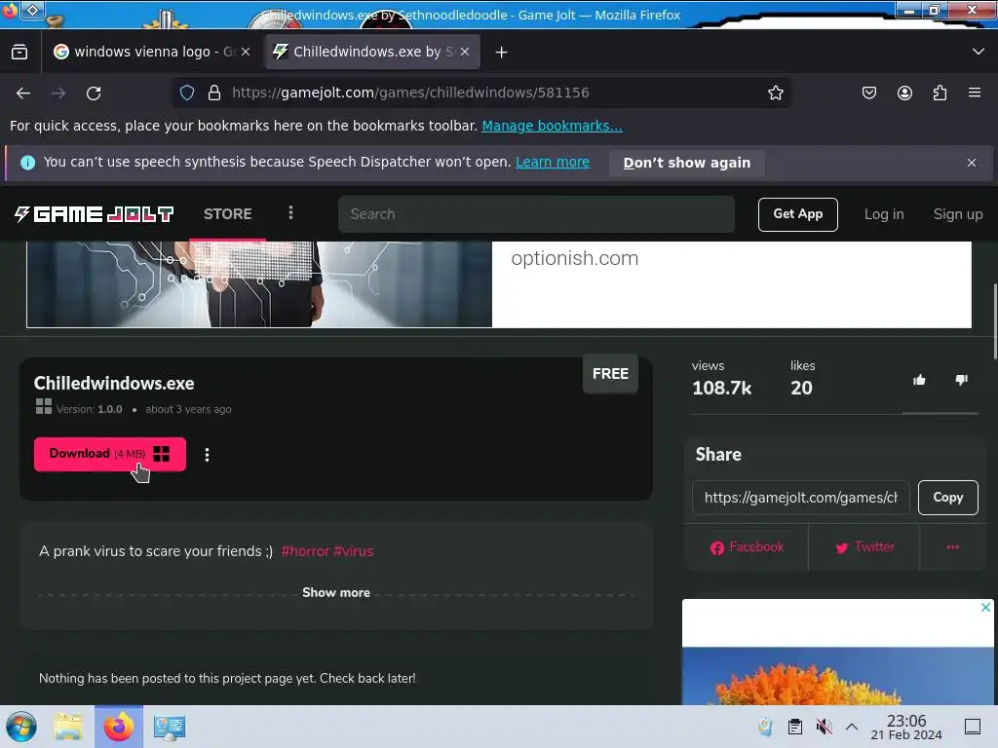Like the game with thumbs up icon
The height and width of the screenshot is (748, 998).
pyautogui.click(x=919, y=381)
